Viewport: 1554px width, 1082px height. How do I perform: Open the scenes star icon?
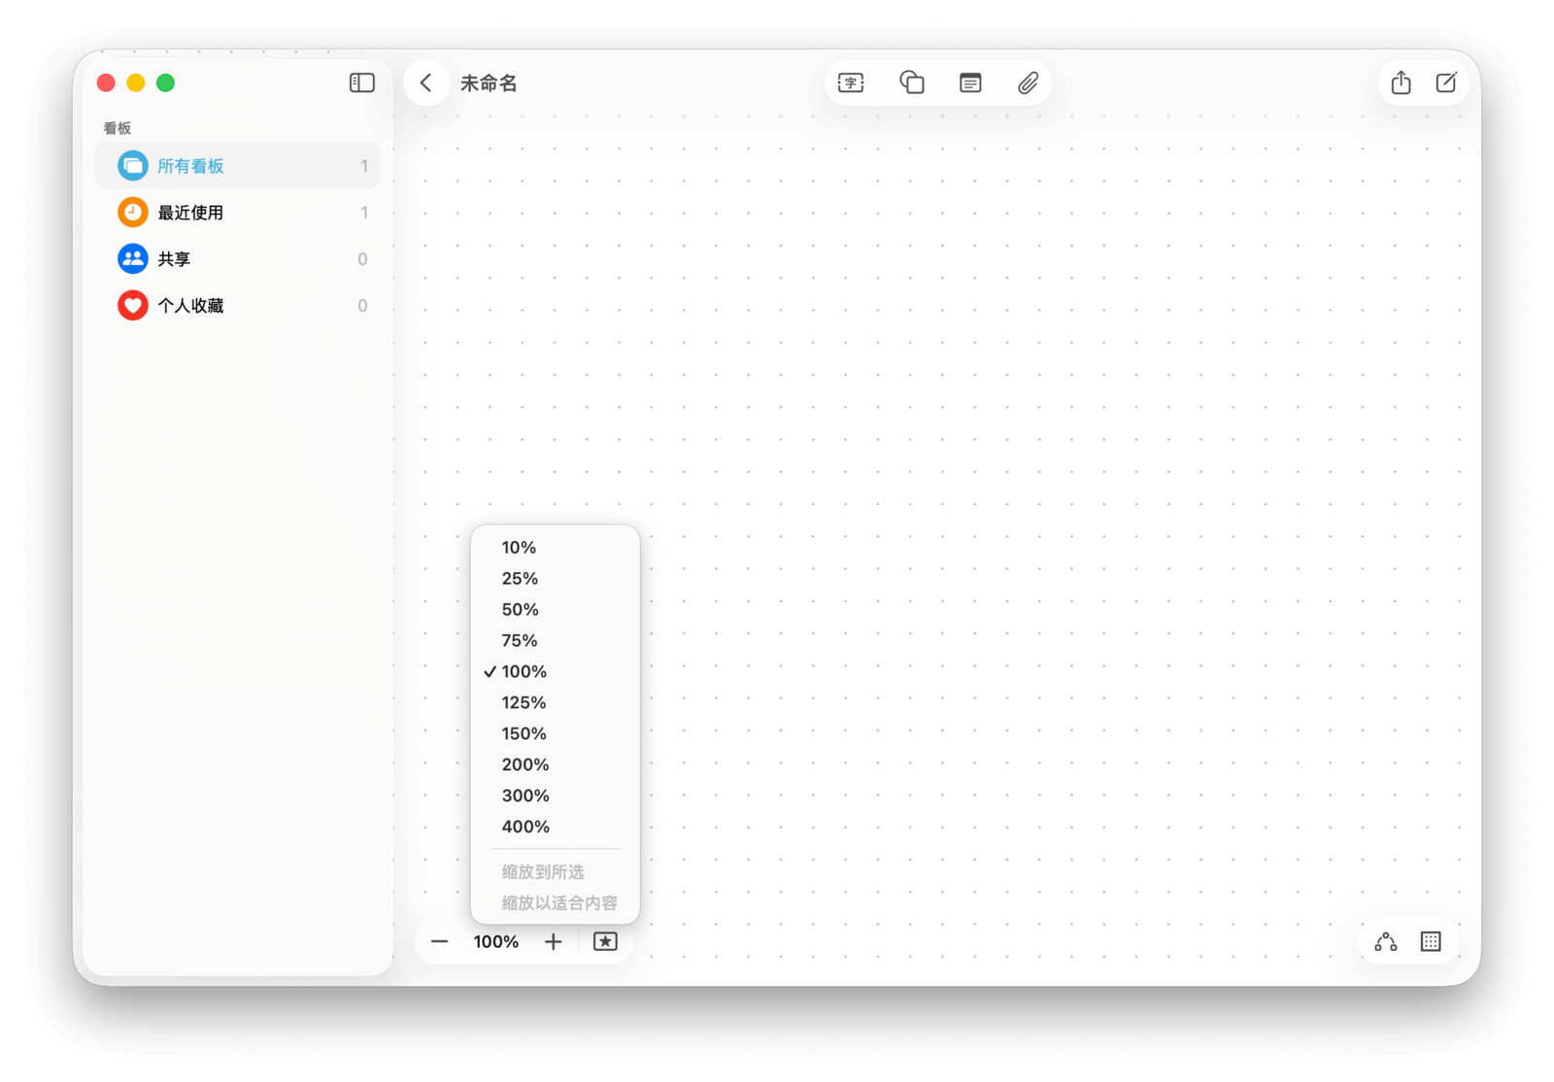pyautogui.click(x=605, y=941)
